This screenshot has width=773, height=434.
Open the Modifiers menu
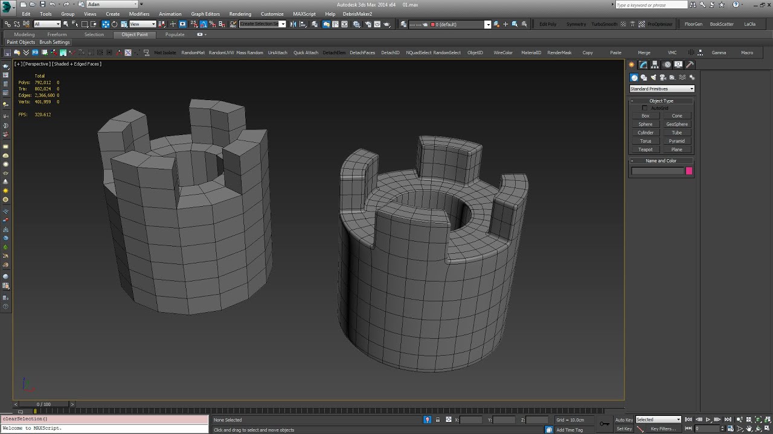139,14
